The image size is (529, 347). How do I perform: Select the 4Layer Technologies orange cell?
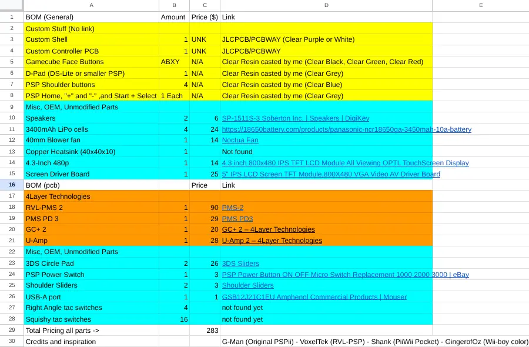tap(92, 196)
